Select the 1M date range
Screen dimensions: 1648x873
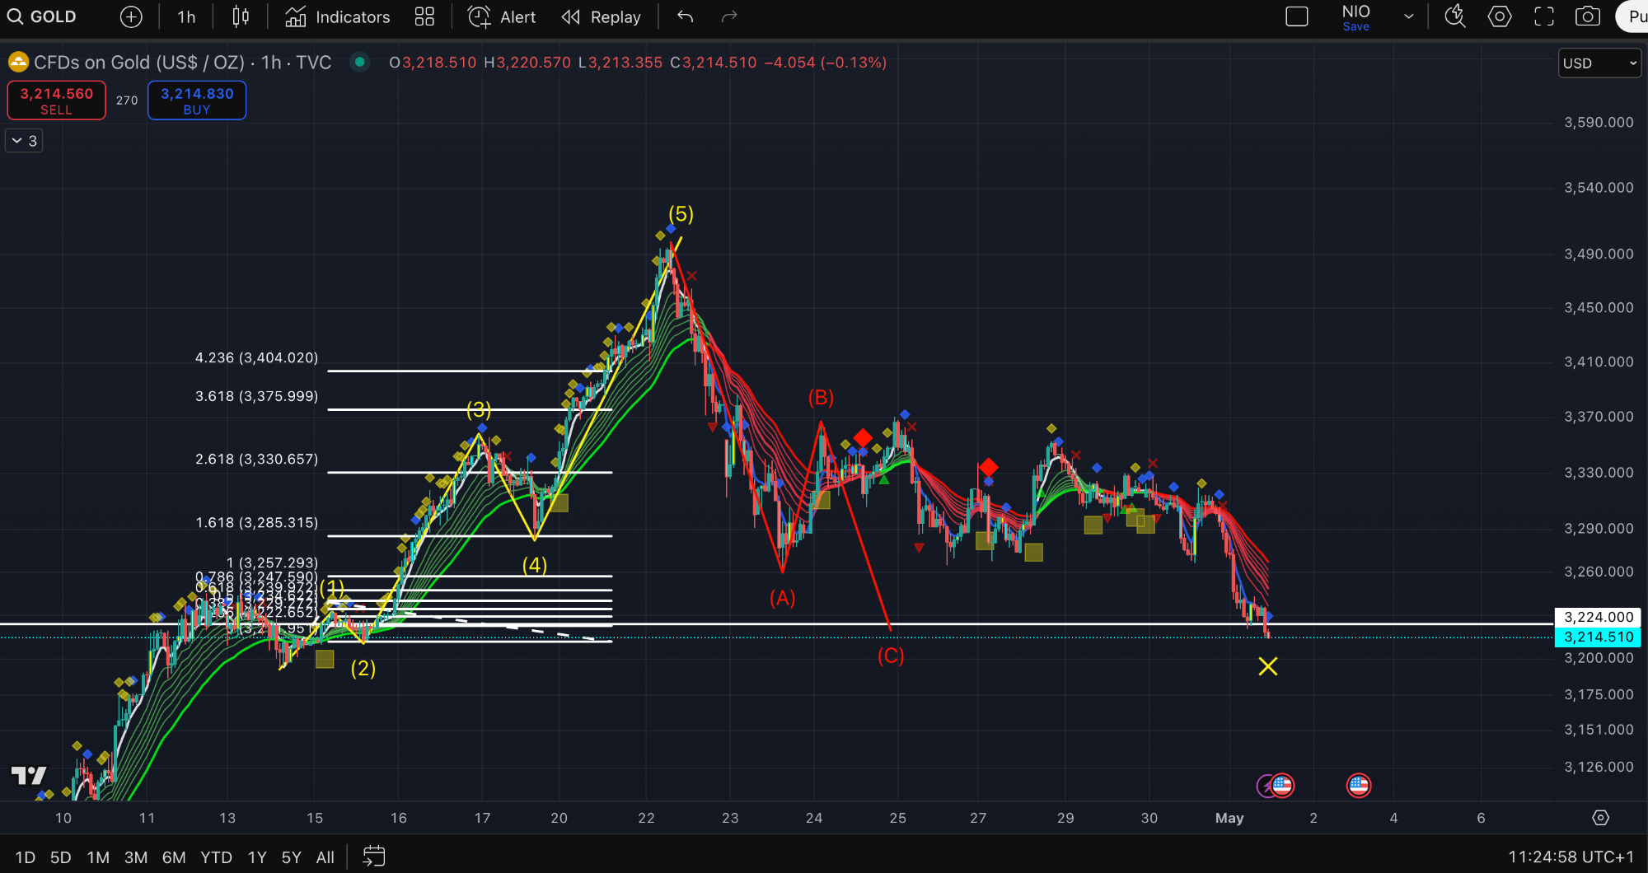[x=98, y=857]
